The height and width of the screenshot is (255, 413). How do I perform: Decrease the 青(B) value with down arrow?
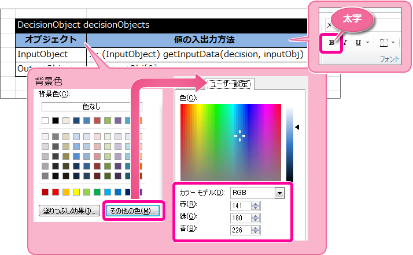point(255,232)
